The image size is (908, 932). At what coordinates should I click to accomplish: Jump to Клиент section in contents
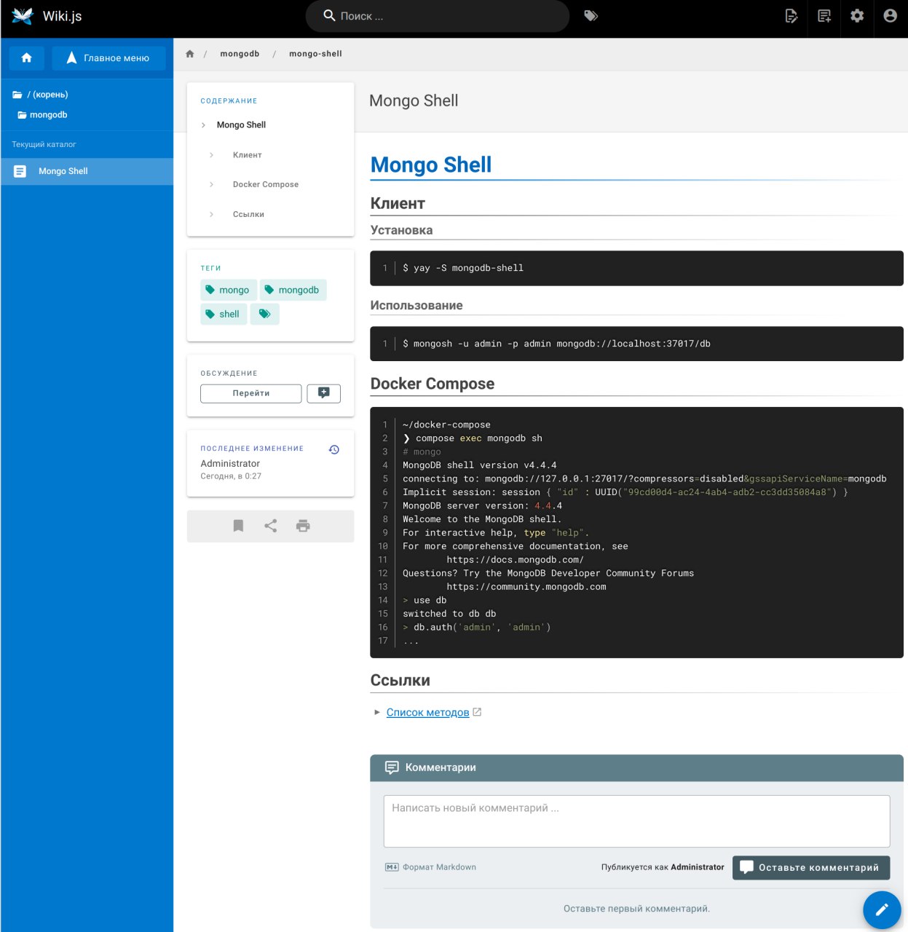pos(248,155)
